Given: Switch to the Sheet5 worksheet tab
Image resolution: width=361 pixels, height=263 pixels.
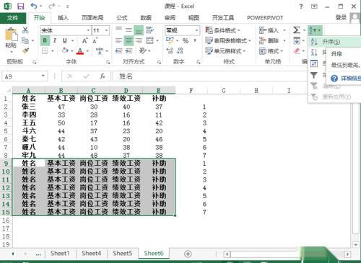Looking at the screenshot, I should pos(123,253).
